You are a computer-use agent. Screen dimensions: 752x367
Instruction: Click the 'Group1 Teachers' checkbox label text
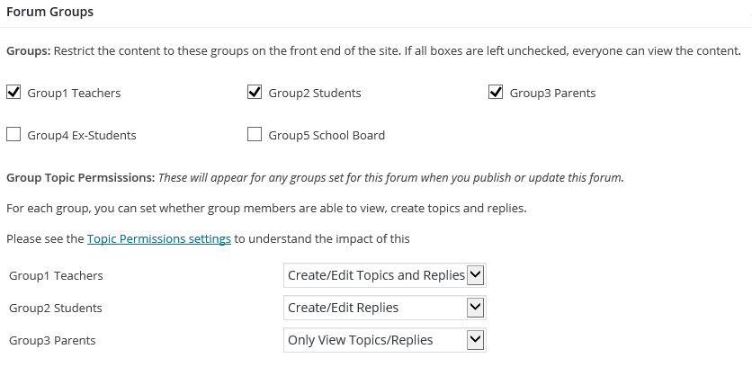tap(74, 93)
